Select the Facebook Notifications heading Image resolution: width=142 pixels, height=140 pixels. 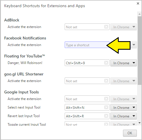(25, 38)
